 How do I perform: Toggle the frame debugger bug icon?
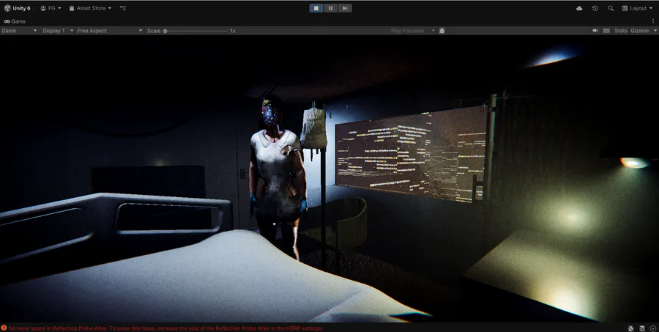click(442, 31)
